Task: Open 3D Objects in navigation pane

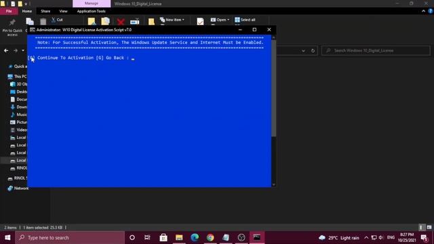Action: [18, 84]
